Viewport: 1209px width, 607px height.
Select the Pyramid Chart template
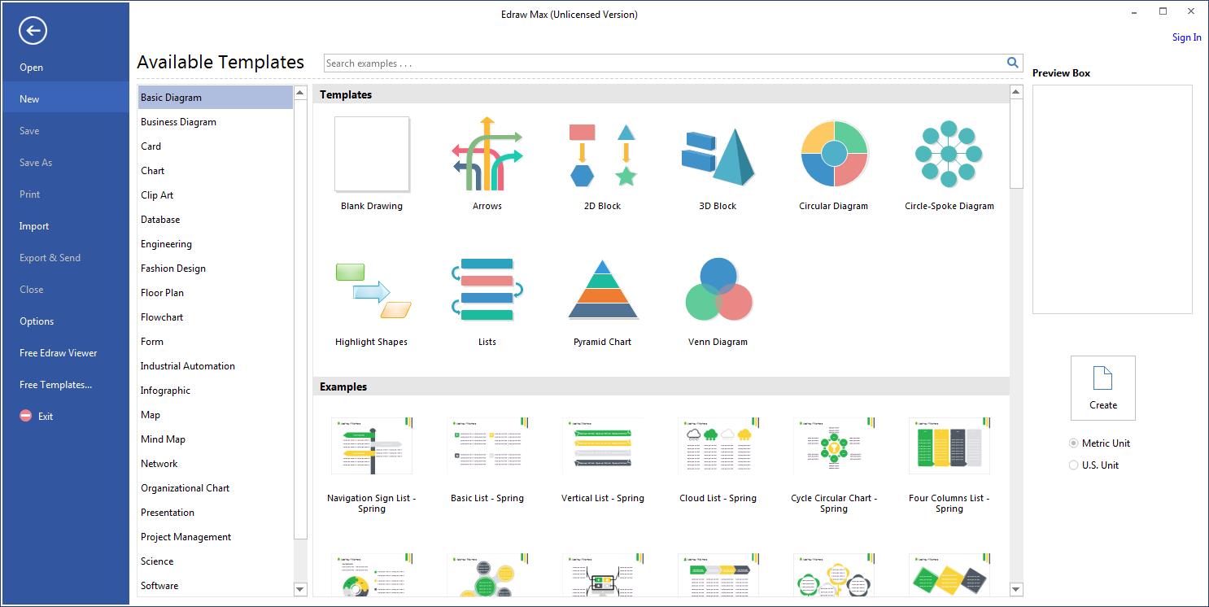tap(602, 290)
